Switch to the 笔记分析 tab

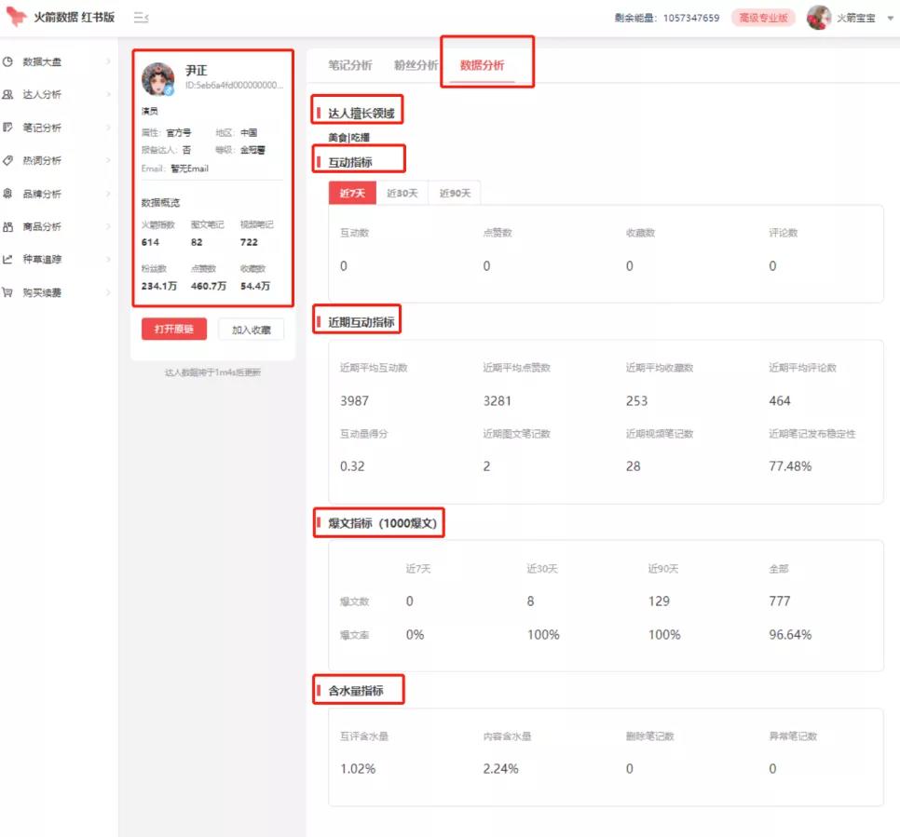pyautogui.click(x=350, y=65)
